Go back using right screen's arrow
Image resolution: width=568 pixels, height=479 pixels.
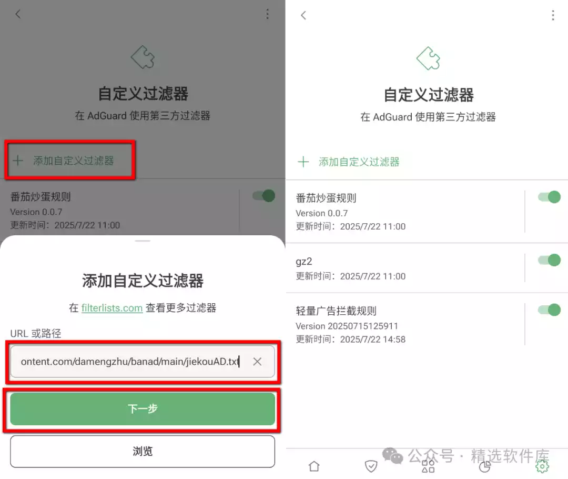click(x=303, y=15)
